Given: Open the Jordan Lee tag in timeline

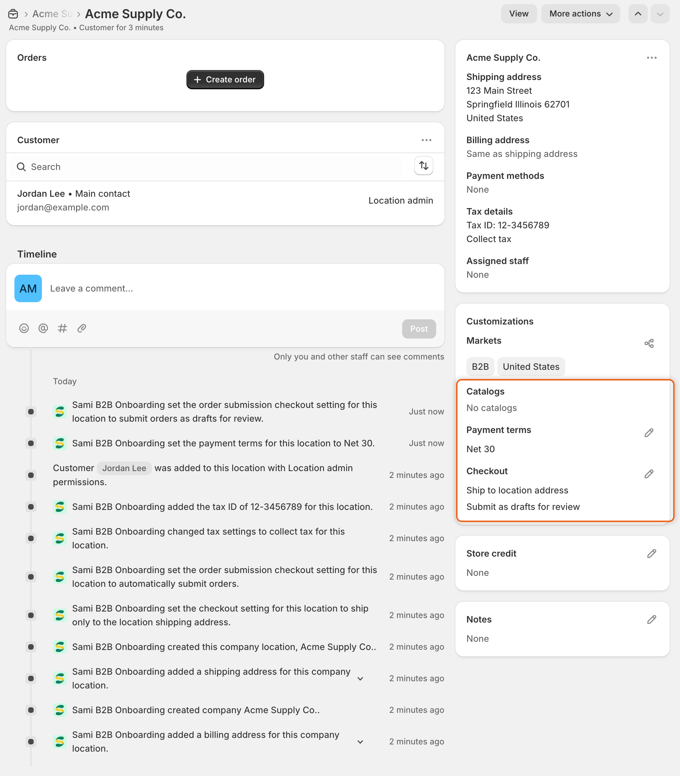Looking at the screenshot, I should pyautogui.click(x=124, y=468).
